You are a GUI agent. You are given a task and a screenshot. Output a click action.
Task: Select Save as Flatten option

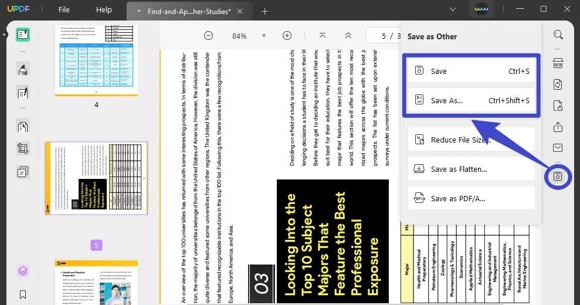coord(472,169)
